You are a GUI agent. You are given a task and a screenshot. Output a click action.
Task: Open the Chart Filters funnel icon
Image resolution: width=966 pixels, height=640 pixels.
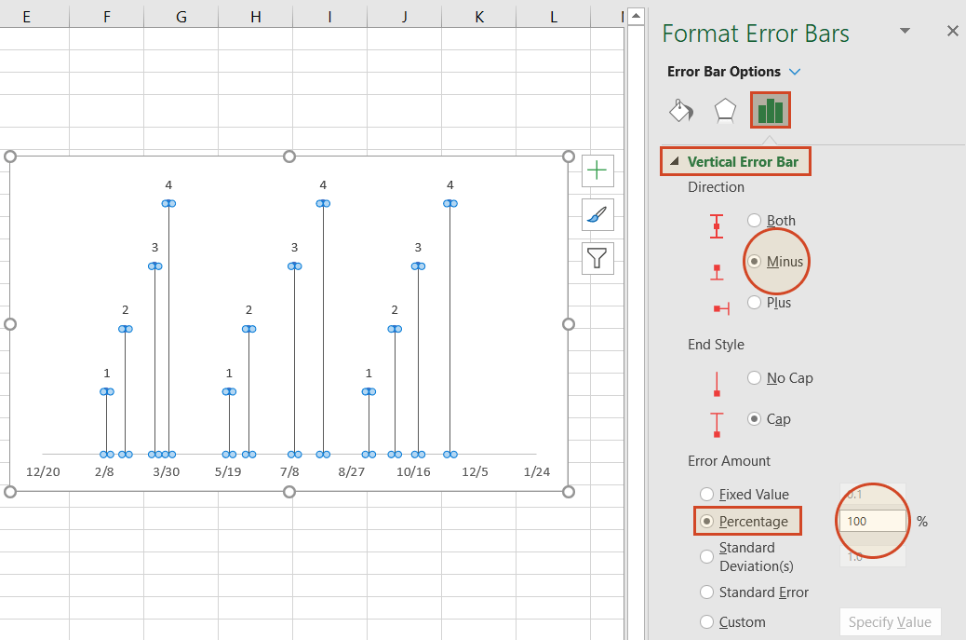tap(597, 258)
